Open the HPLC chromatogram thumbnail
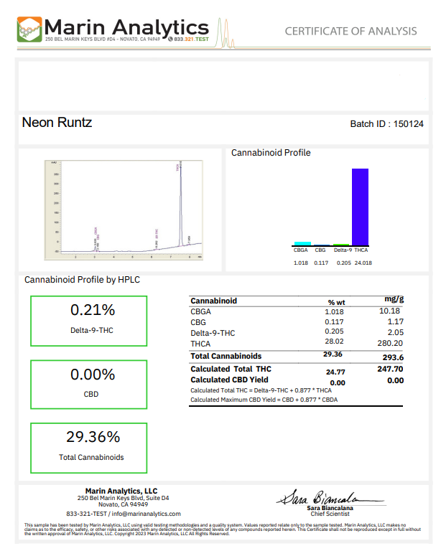This screenshot has width=441, height=551. [x=124, y=210]
